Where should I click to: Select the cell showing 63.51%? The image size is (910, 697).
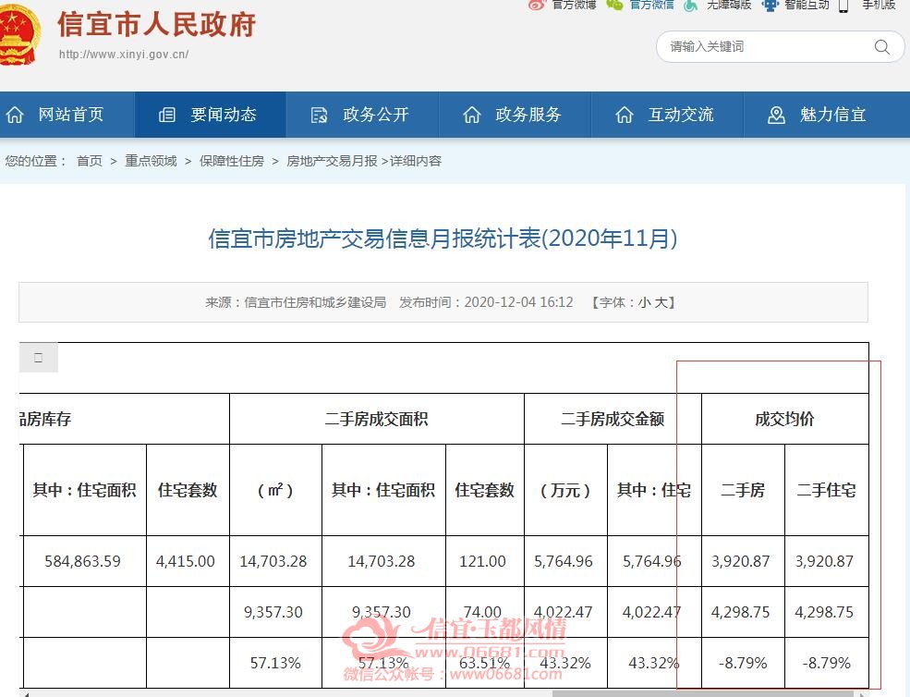(485, 663)
